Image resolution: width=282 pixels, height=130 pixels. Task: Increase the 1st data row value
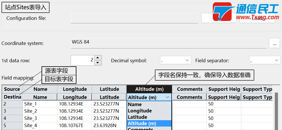98,58
